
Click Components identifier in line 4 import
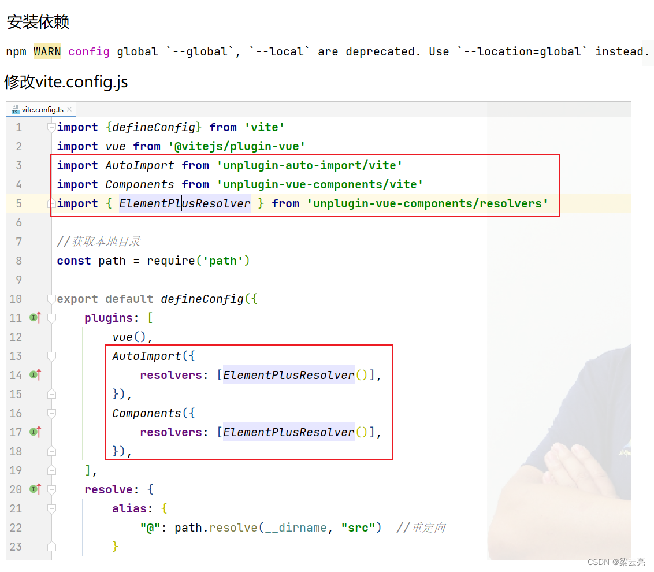tap(140, 184)
